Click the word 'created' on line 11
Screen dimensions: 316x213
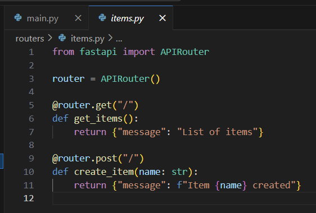click(272, 185)
